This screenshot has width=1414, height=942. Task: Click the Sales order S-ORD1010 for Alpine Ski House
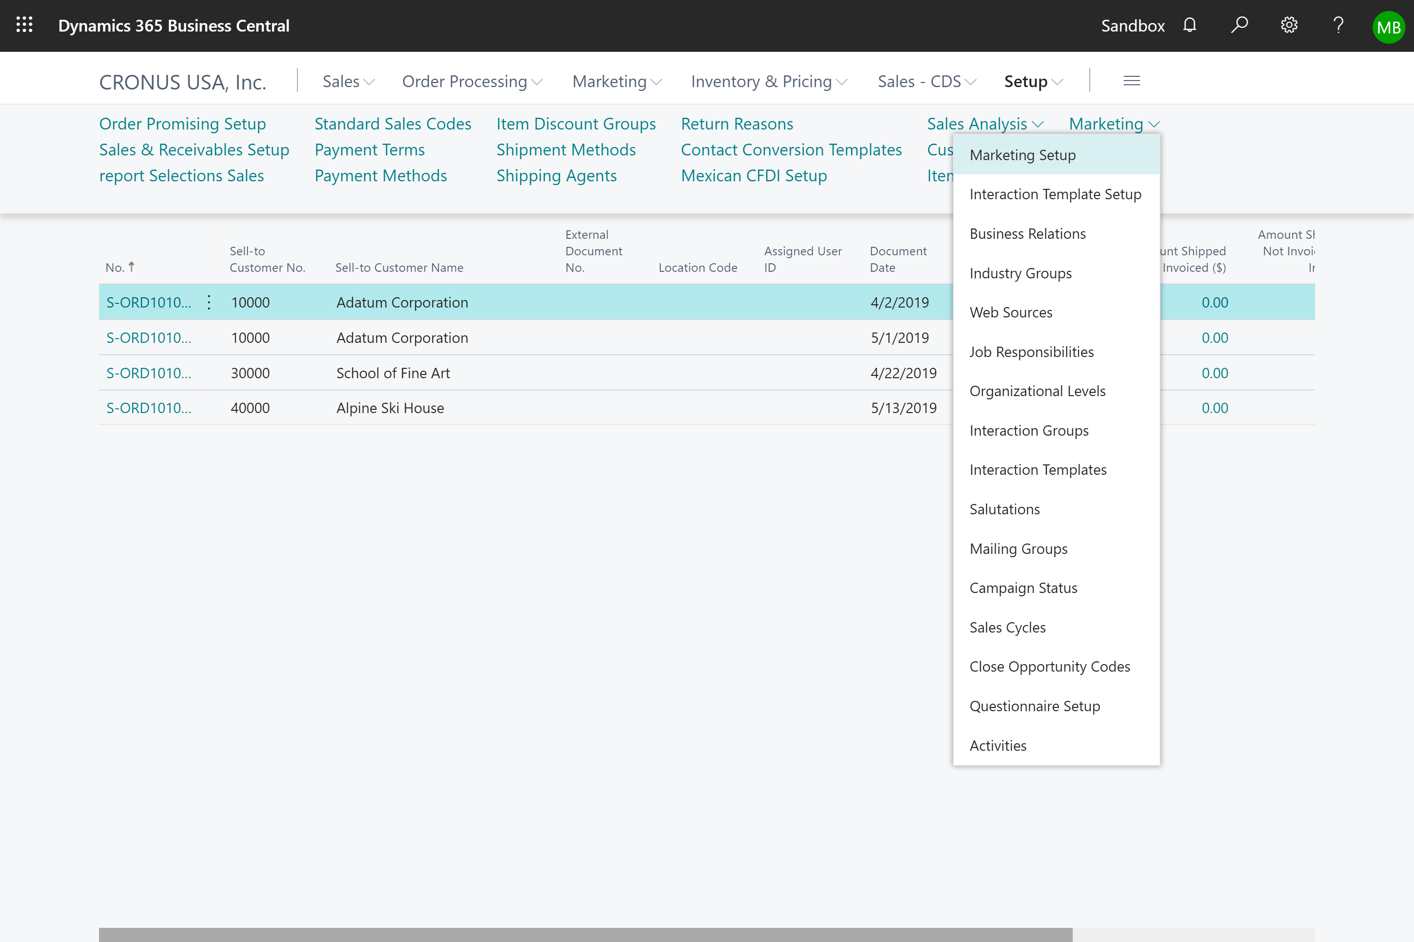148,408
